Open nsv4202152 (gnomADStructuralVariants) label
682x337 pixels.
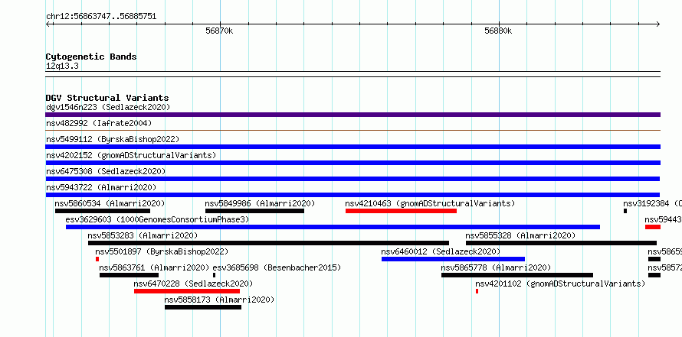click(131, 155)
